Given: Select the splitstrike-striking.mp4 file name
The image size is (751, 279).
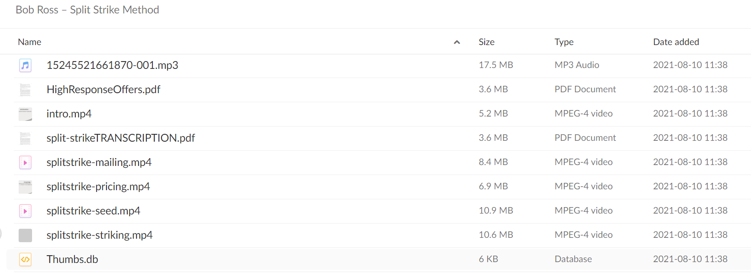Looking at the screenshot, I should (x=99, y=235).
